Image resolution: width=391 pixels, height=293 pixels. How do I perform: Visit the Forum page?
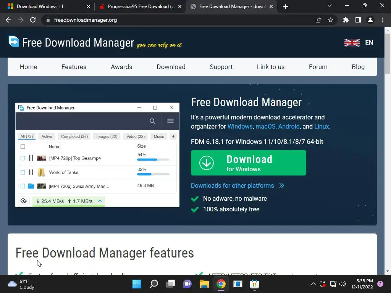point(318,67)
